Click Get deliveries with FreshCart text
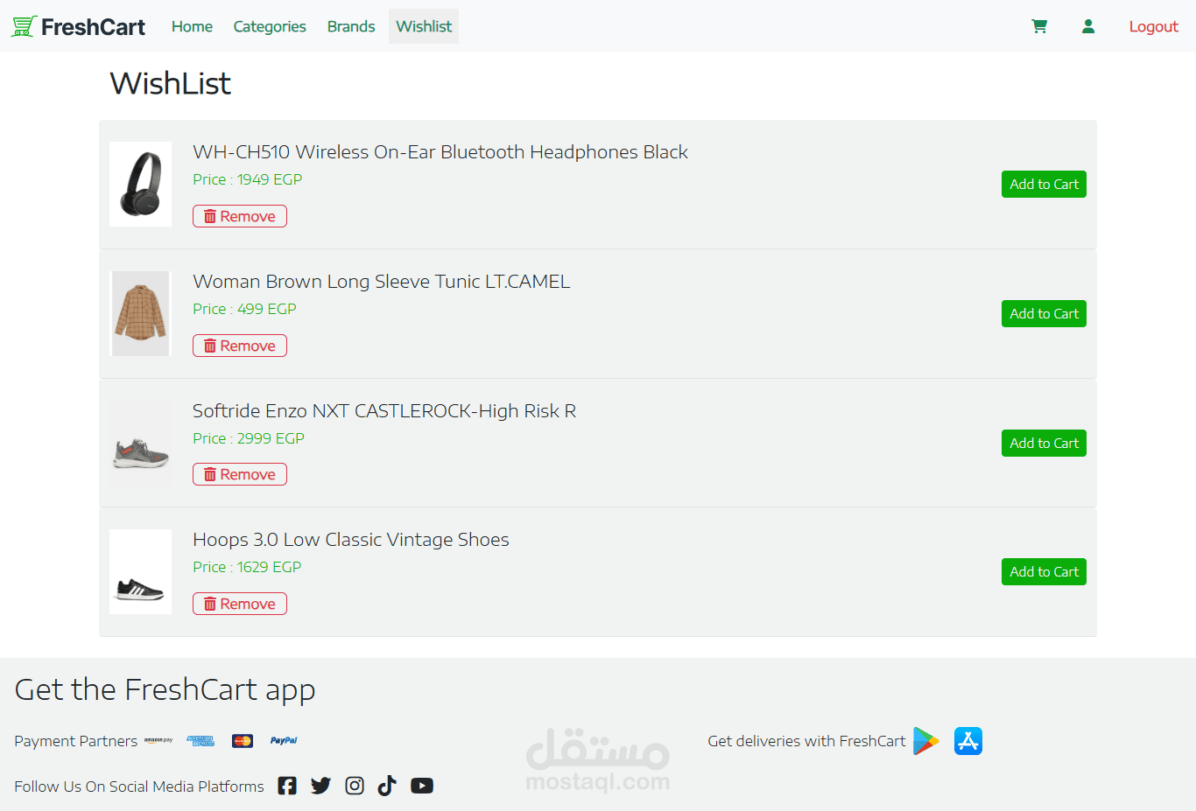Image resolution: width=1196 pixels, height=811 pixels. click(x=806, y=741)
